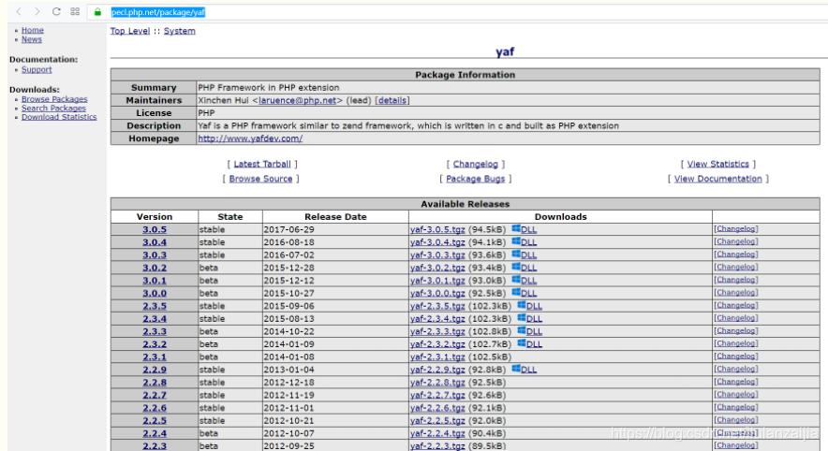Image resolution: width=828 pixels, height=451 pixels.
Task: Click the yaf page title
Action: (505, 51)
